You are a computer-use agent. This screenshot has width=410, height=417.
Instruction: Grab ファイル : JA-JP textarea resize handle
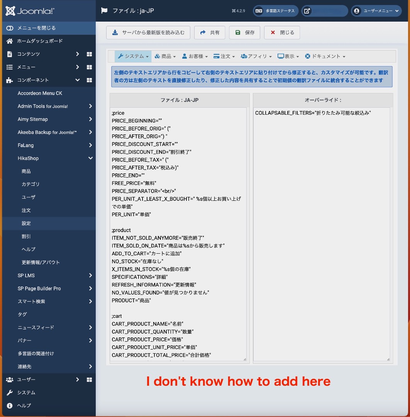point(245,359)
